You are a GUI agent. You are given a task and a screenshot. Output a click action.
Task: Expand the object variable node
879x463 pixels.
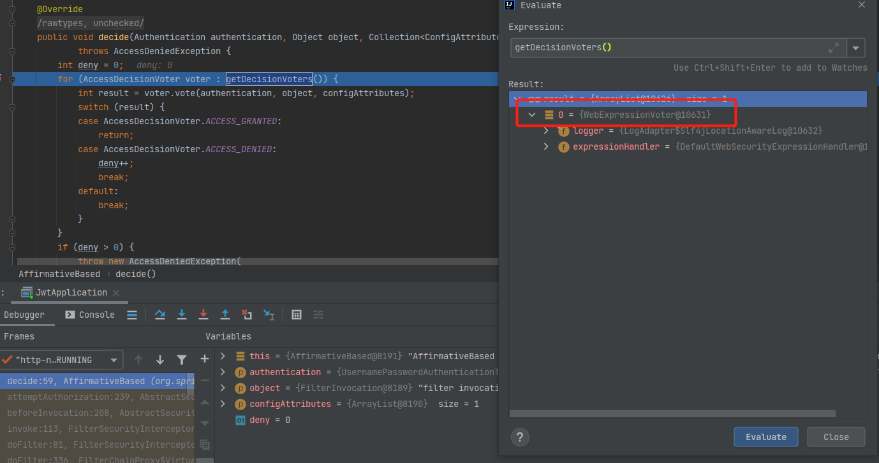coord(223,388)
